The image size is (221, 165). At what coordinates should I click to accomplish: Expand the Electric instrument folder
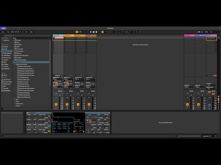[x=13, y=53]
